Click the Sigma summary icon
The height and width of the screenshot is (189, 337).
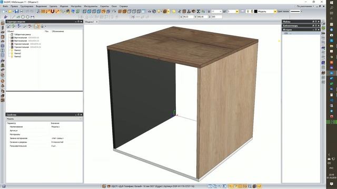(x=199, y=12)
